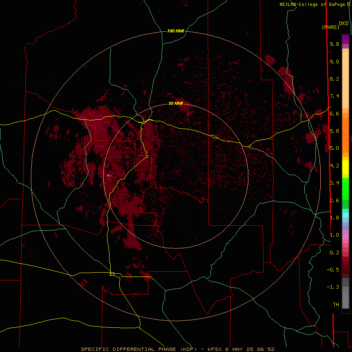Select the 6.6 value on the color scale
The image size is (352, 352).
click(x=334, y=114)
